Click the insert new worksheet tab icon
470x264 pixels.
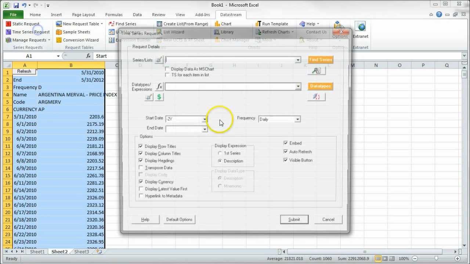tap(99, 252)
